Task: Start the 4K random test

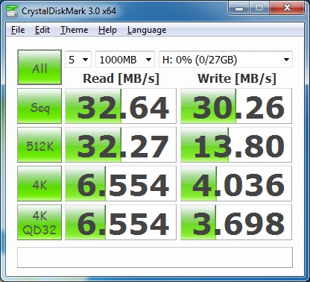Action: [39, 184]
